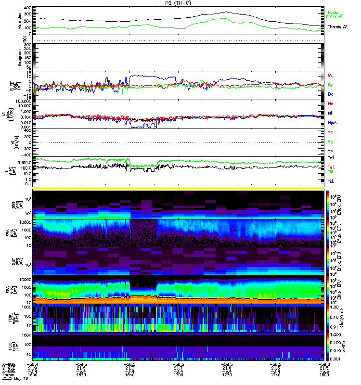Click the <|mV/m|> color bar label
The image size is (361, 385).
pyautogui.click(x=342, y=319)
